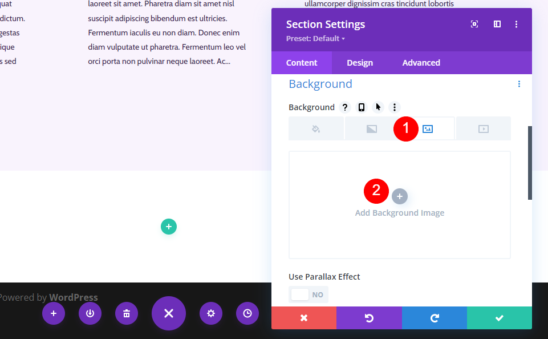This screenshot has height=339, width=548.
Task: Open Background group three-dot options
Action: pos(519,84)
